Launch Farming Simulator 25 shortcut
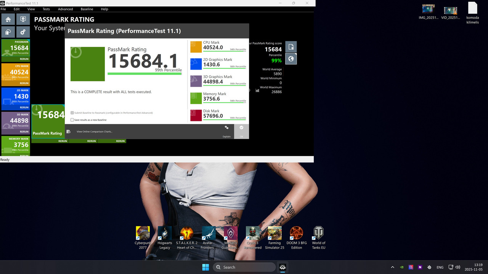Viewport: 488px width, 274px height. [x=274, y=238]
